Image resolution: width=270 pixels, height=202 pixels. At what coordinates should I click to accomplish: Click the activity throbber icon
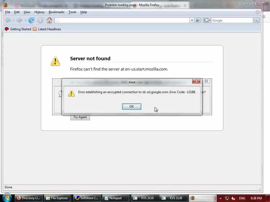(257, 12)
